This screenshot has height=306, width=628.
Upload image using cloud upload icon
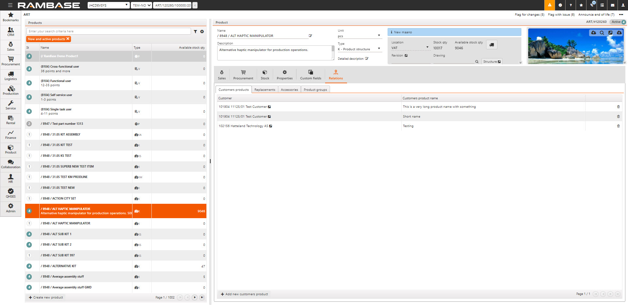(x=593, y=33)
